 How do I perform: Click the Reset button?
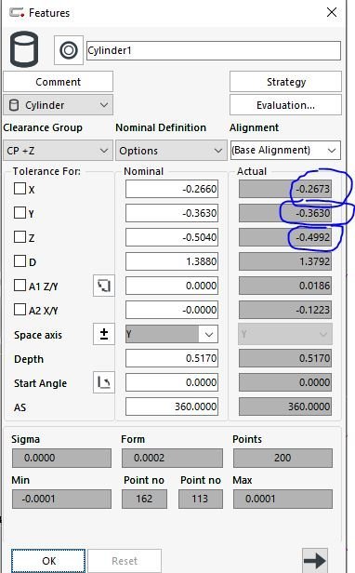coord(125,561)
